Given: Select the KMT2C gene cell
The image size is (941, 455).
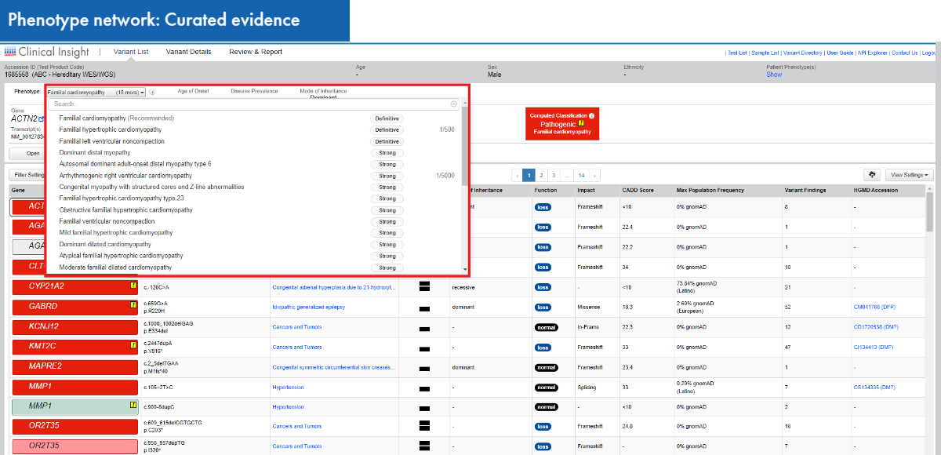Looking at the screenshot, I should click(x=74, y=347).
